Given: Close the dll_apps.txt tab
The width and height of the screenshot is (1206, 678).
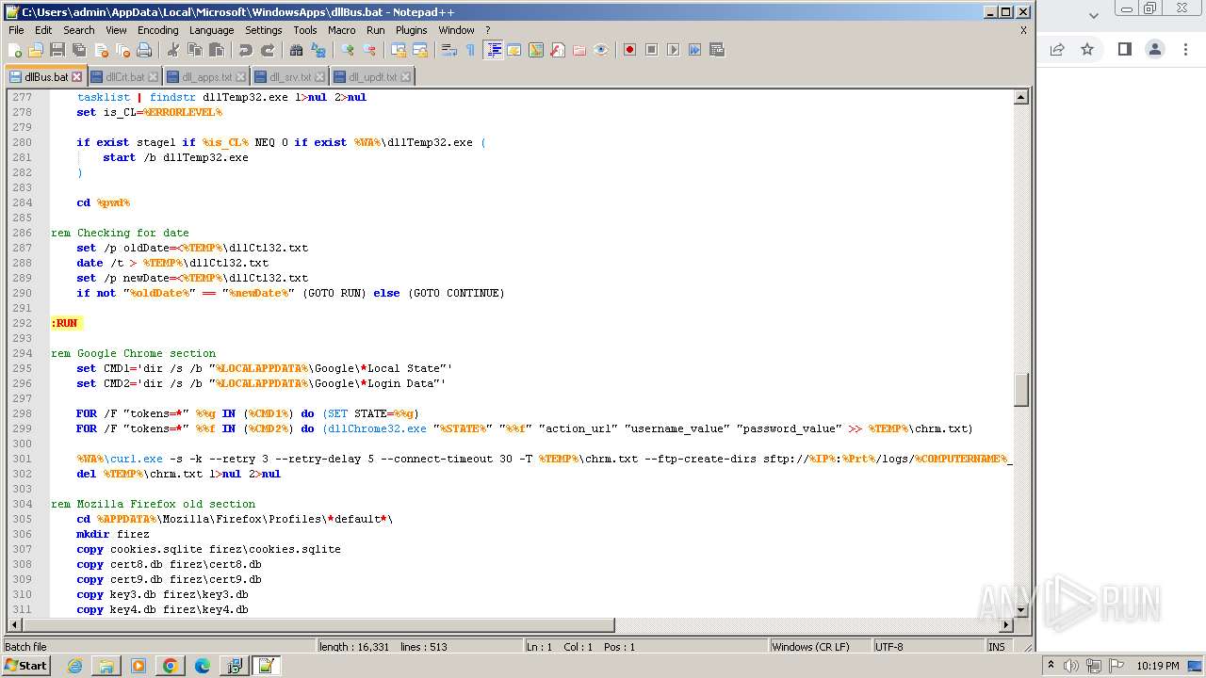Looking at the screenshot, I should (x=241, y=77).
